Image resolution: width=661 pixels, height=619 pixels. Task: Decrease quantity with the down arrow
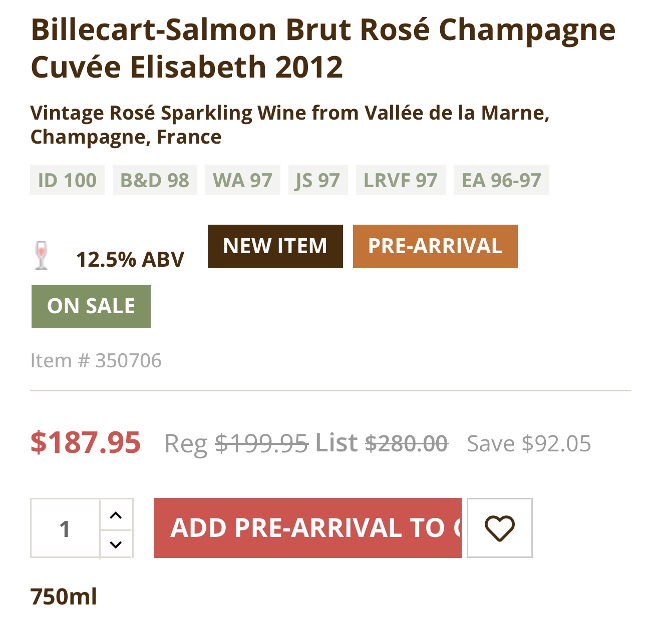[116, 544]
